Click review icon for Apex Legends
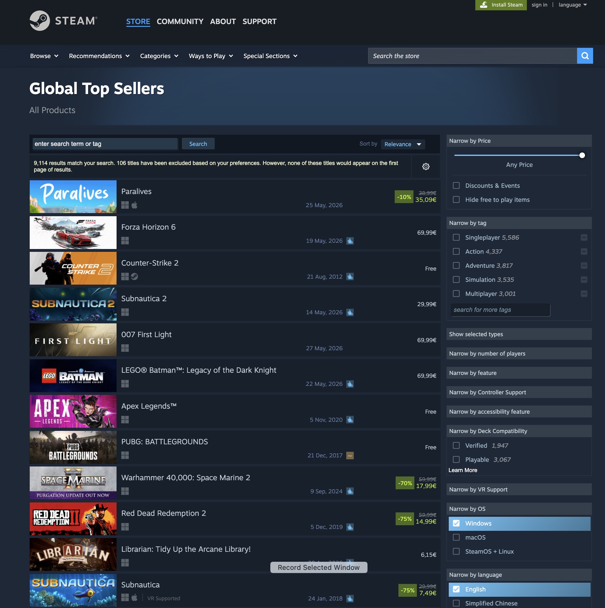605x608 pixels. coord(350,420)
